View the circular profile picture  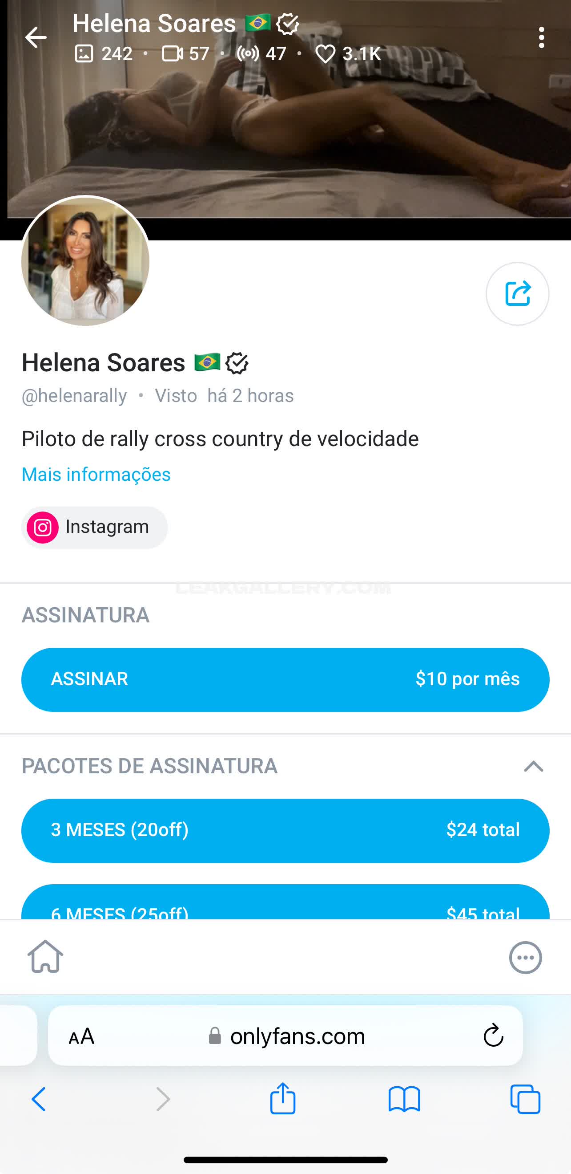click(85, 261)
